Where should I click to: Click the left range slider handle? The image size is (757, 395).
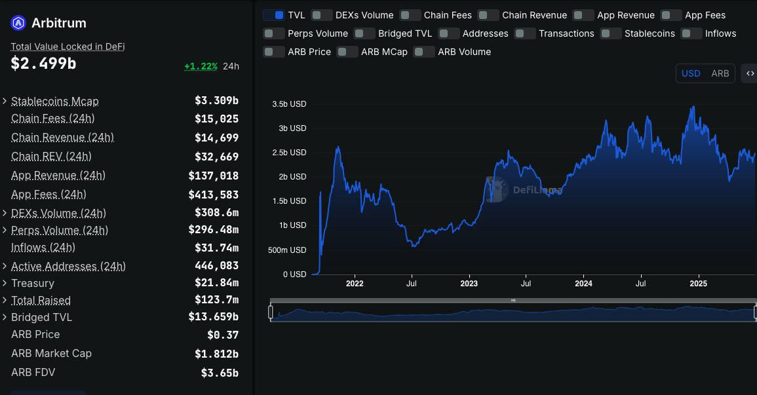(270, 312)
